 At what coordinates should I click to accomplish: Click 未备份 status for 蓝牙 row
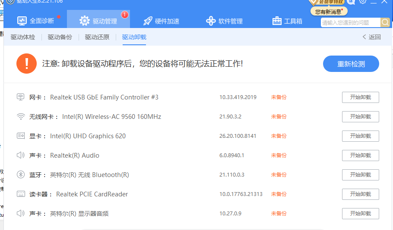point(279,175)
